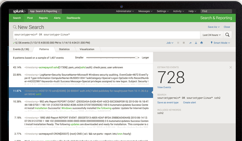
Task: Open the Save As dropdown
Action: tap(214, 27)
